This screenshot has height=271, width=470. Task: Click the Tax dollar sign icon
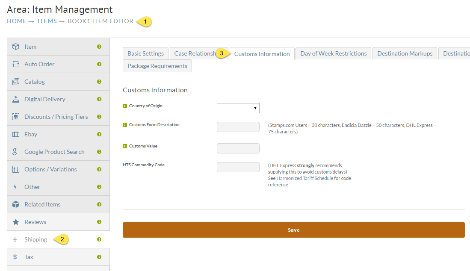[15, 257]
